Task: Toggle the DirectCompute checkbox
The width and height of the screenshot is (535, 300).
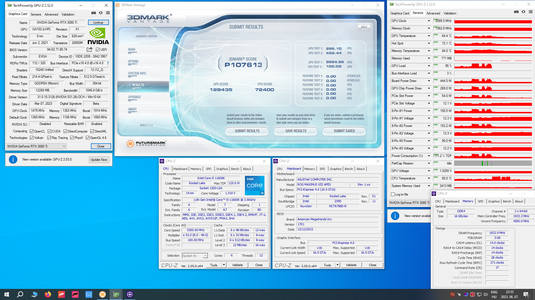Action: (x=65, y=131)
